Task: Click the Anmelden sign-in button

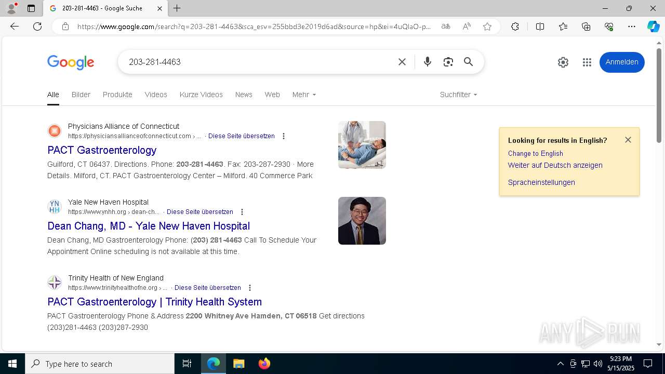Action: pyautogui.click(x=622, y=62)
